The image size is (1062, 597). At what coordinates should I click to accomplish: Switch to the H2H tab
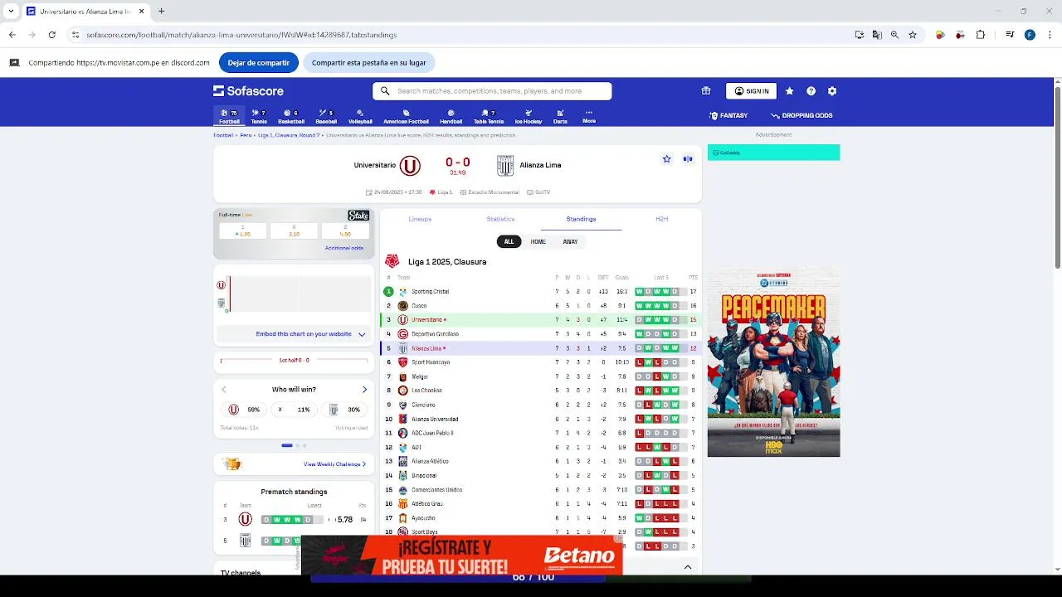point(661,219)
